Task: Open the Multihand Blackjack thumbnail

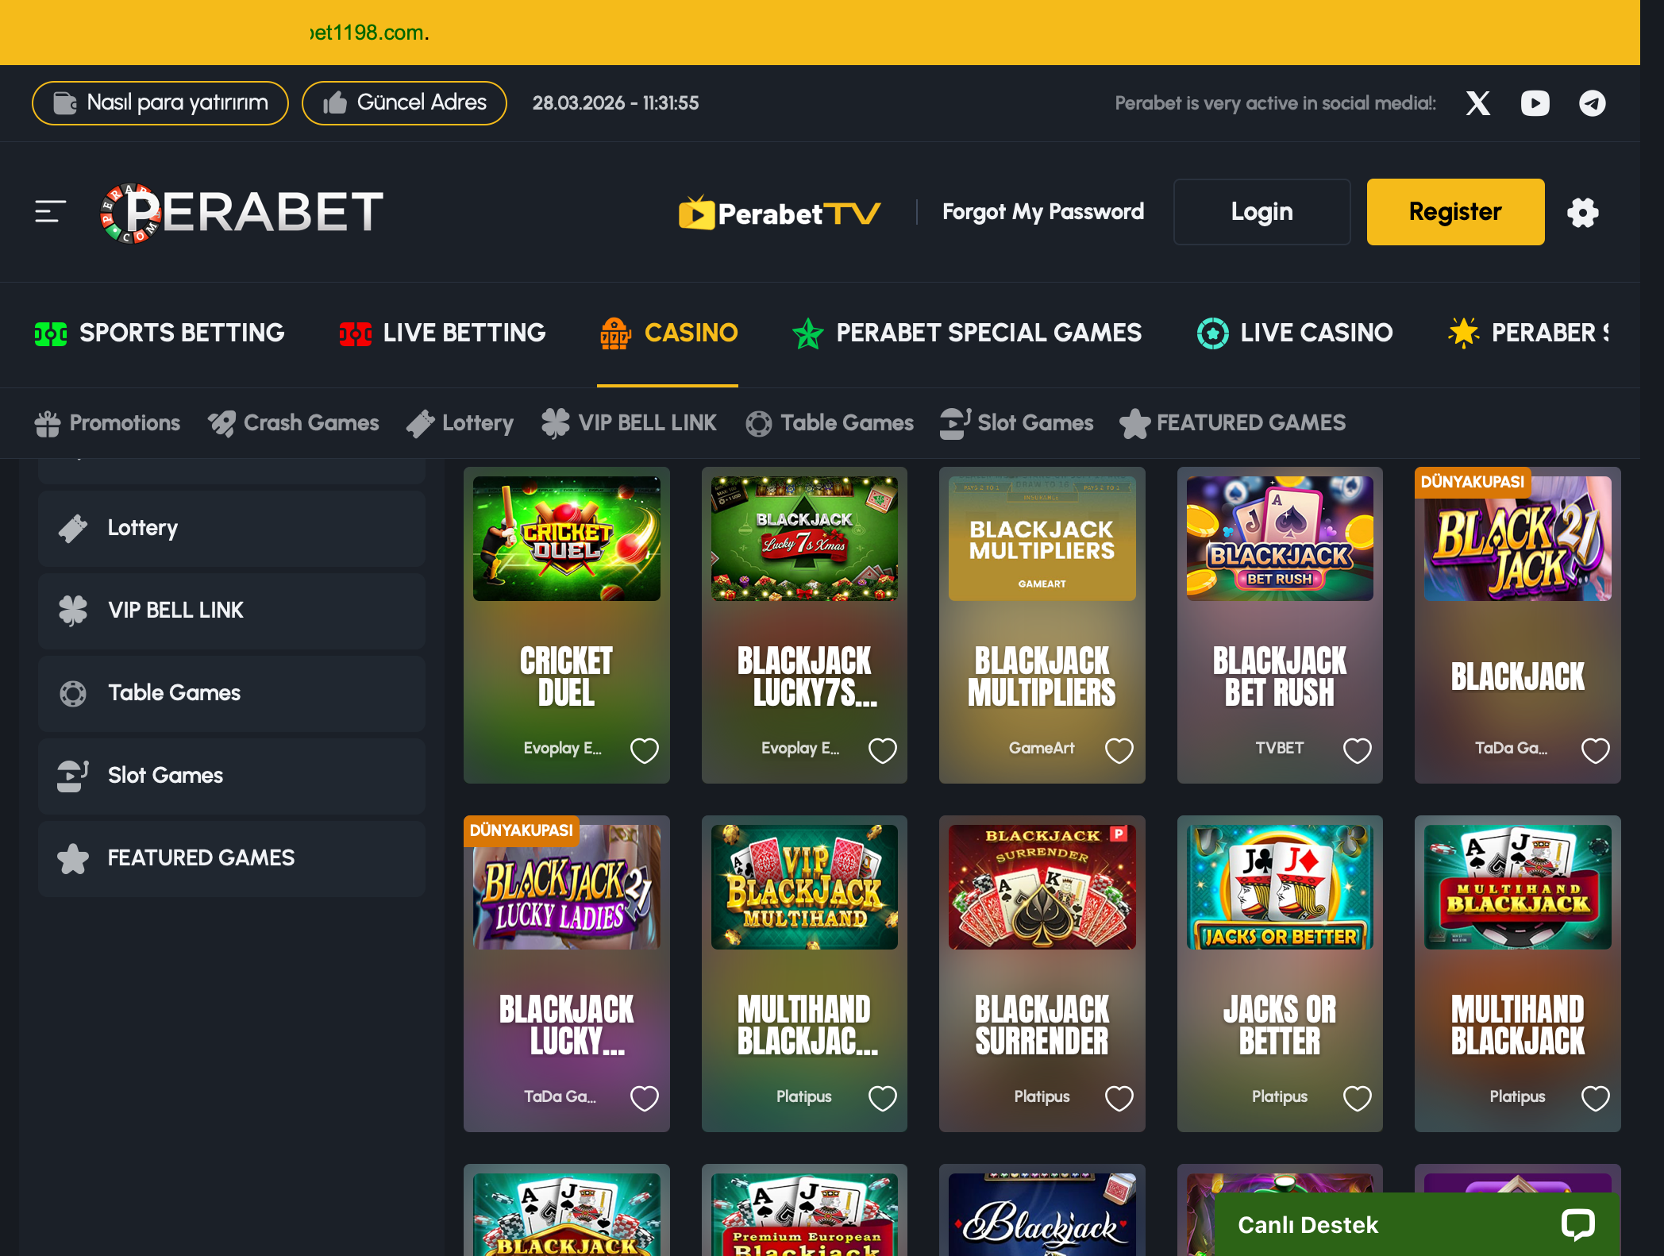Action: pos(1518,887)
